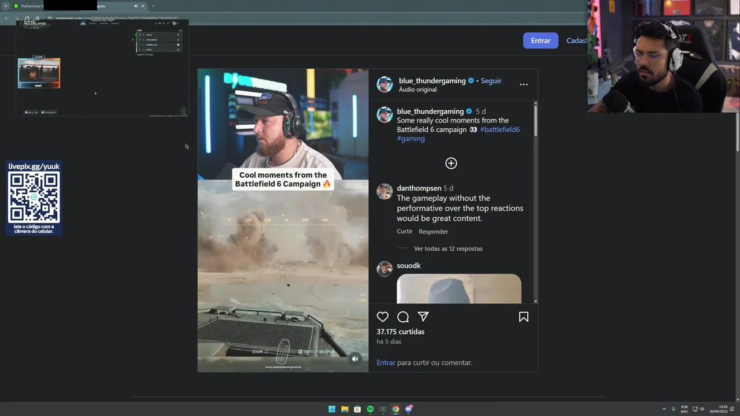The height and width of the screenshot is (416, 740).
Task: Mute audio on the Instagram tab
Action: coord(136,6)
